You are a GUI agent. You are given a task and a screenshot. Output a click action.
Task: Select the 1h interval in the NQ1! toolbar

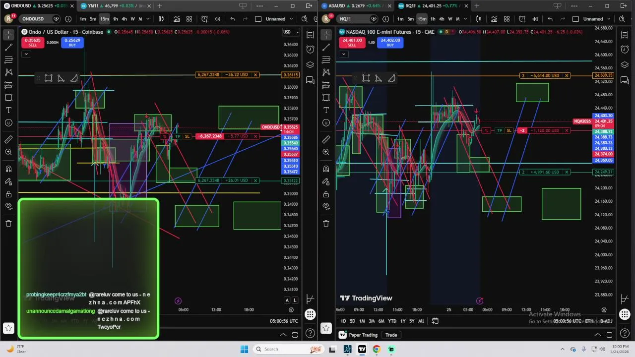click(433, 19)
